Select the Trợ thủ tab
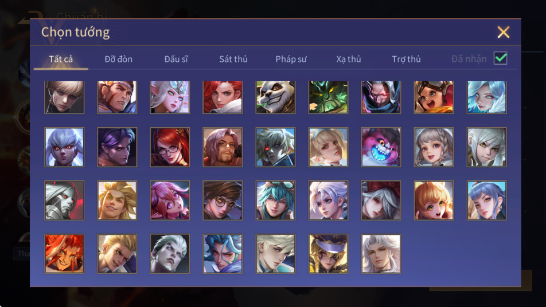This screenshot has height=307, width=546. (407, 59)
